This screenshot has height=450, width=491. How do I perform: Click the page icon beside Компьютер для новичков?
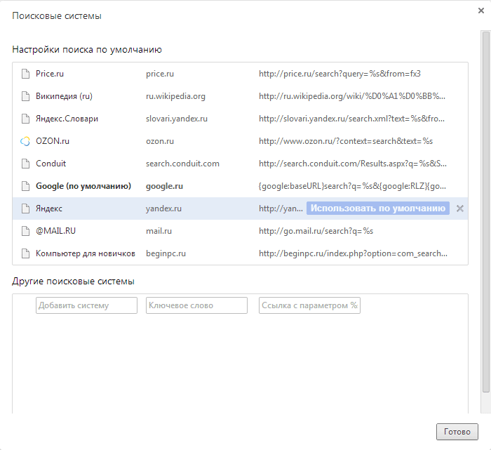coord(25,253)
